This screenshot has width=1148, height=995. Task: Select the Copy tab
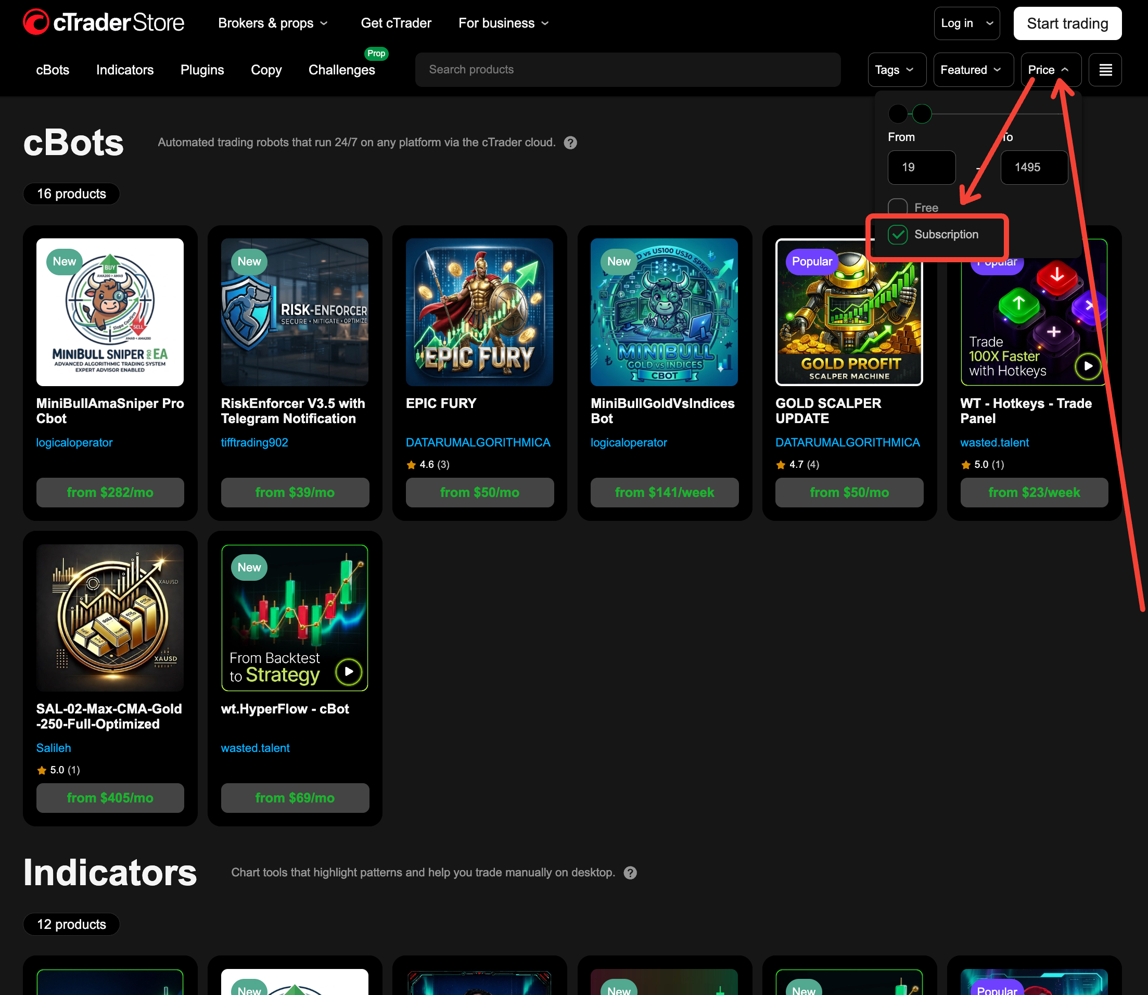coord(266,70)
